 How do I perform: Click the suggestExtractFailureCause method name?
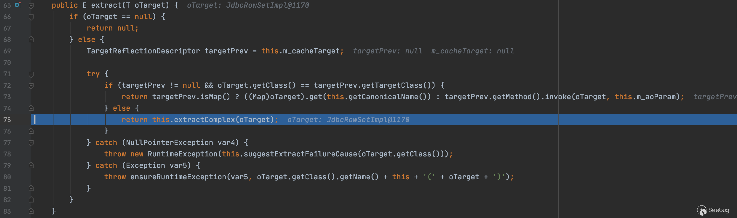[300, 154]
